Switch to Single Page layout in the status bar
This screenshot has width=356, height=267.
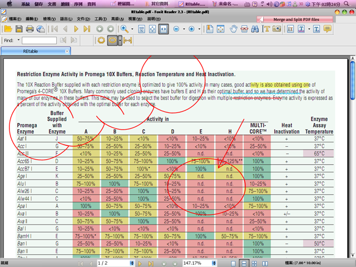click(233, 263)
